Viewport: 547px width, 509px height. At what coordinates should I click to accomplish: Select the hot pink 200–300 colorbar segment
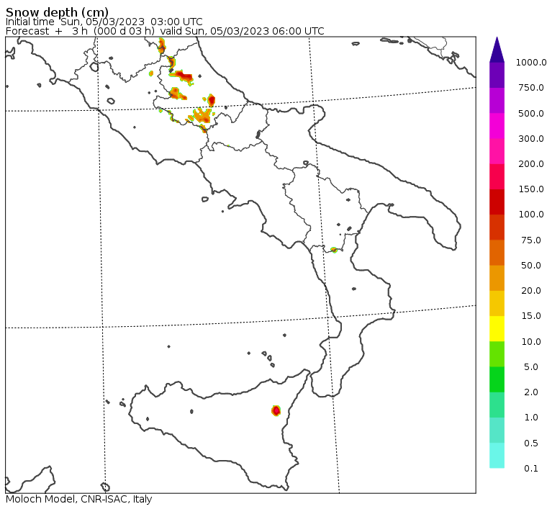tap(497, 151)
